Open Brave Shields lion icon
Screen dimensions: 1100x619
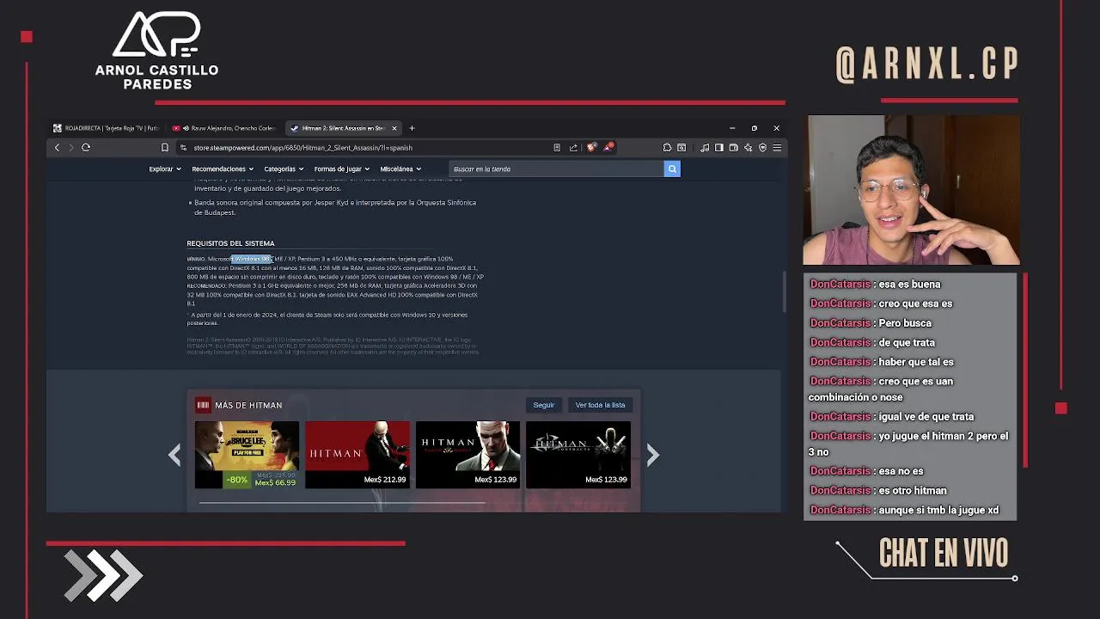(591, 148)
